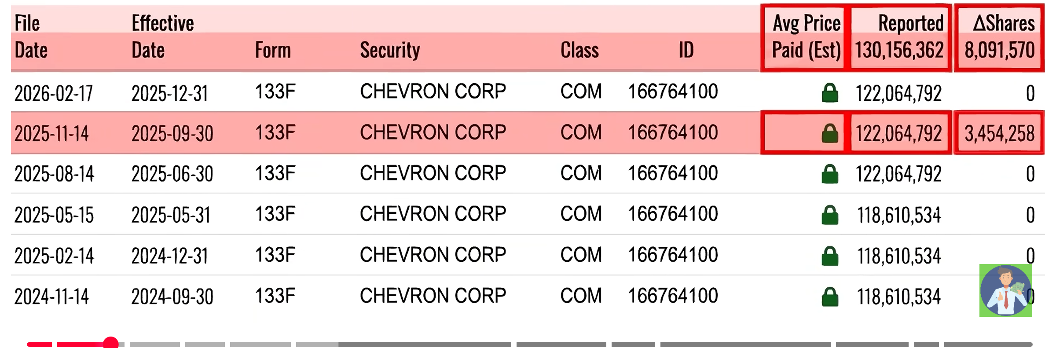Click the Security column header
The image size is (1045, 348).
tap(390, 50)
